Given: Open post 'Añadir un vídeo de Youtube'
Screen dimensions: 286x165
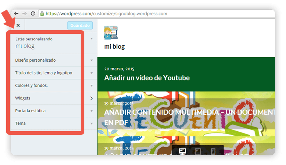Looking at the screenshot, I should tap(147, 78).
